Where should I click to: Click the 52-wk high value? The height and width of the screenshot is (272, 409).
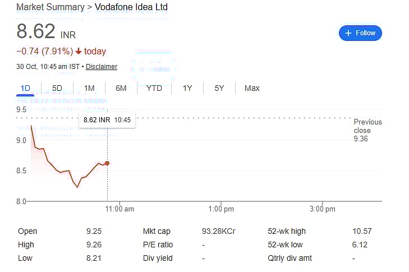(x=362, y=231)
